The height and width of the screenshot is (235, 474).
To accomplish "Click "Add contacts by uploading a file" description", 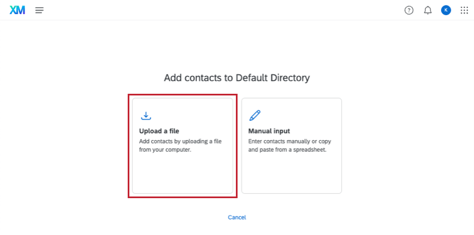I will pyautogui.click(x=180, y=141).
